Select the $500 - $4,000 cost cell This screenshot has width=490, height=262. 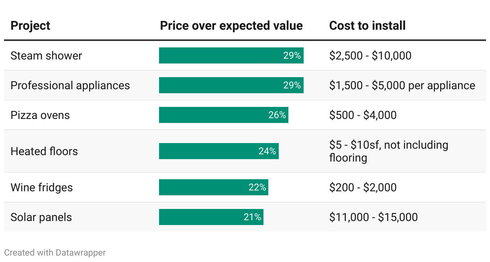(363, 115)
